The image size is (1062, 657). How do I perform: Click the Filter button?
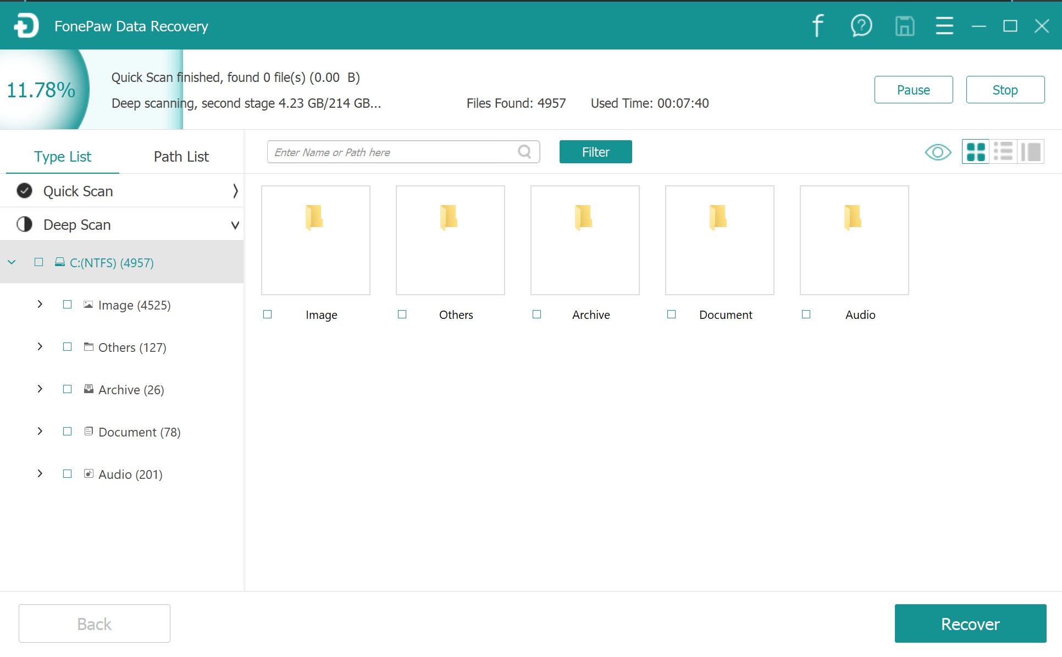coord(595,152)
